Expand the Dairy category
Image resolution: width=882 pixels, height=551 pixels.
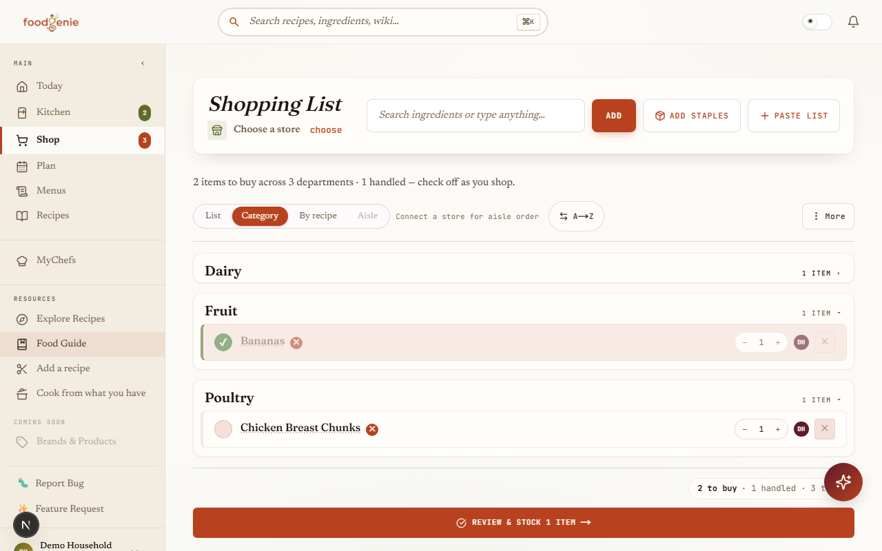(x=524, y=271)
